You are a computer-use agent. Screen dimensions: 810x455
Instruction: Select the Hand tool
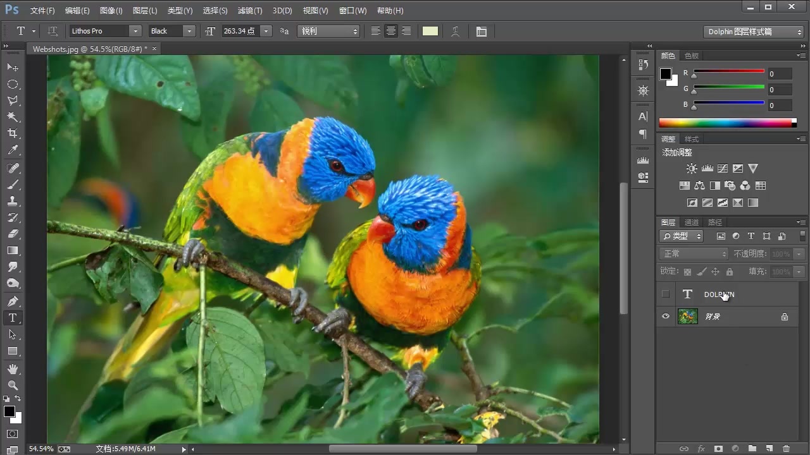13,368
